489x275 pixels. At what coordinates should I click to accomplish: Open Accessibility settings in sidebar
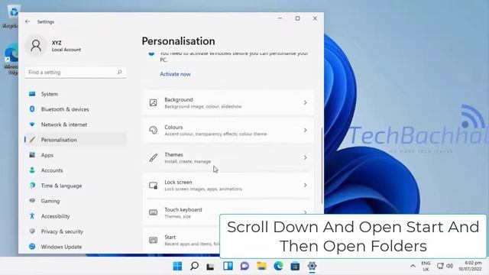tap(76, 216)
